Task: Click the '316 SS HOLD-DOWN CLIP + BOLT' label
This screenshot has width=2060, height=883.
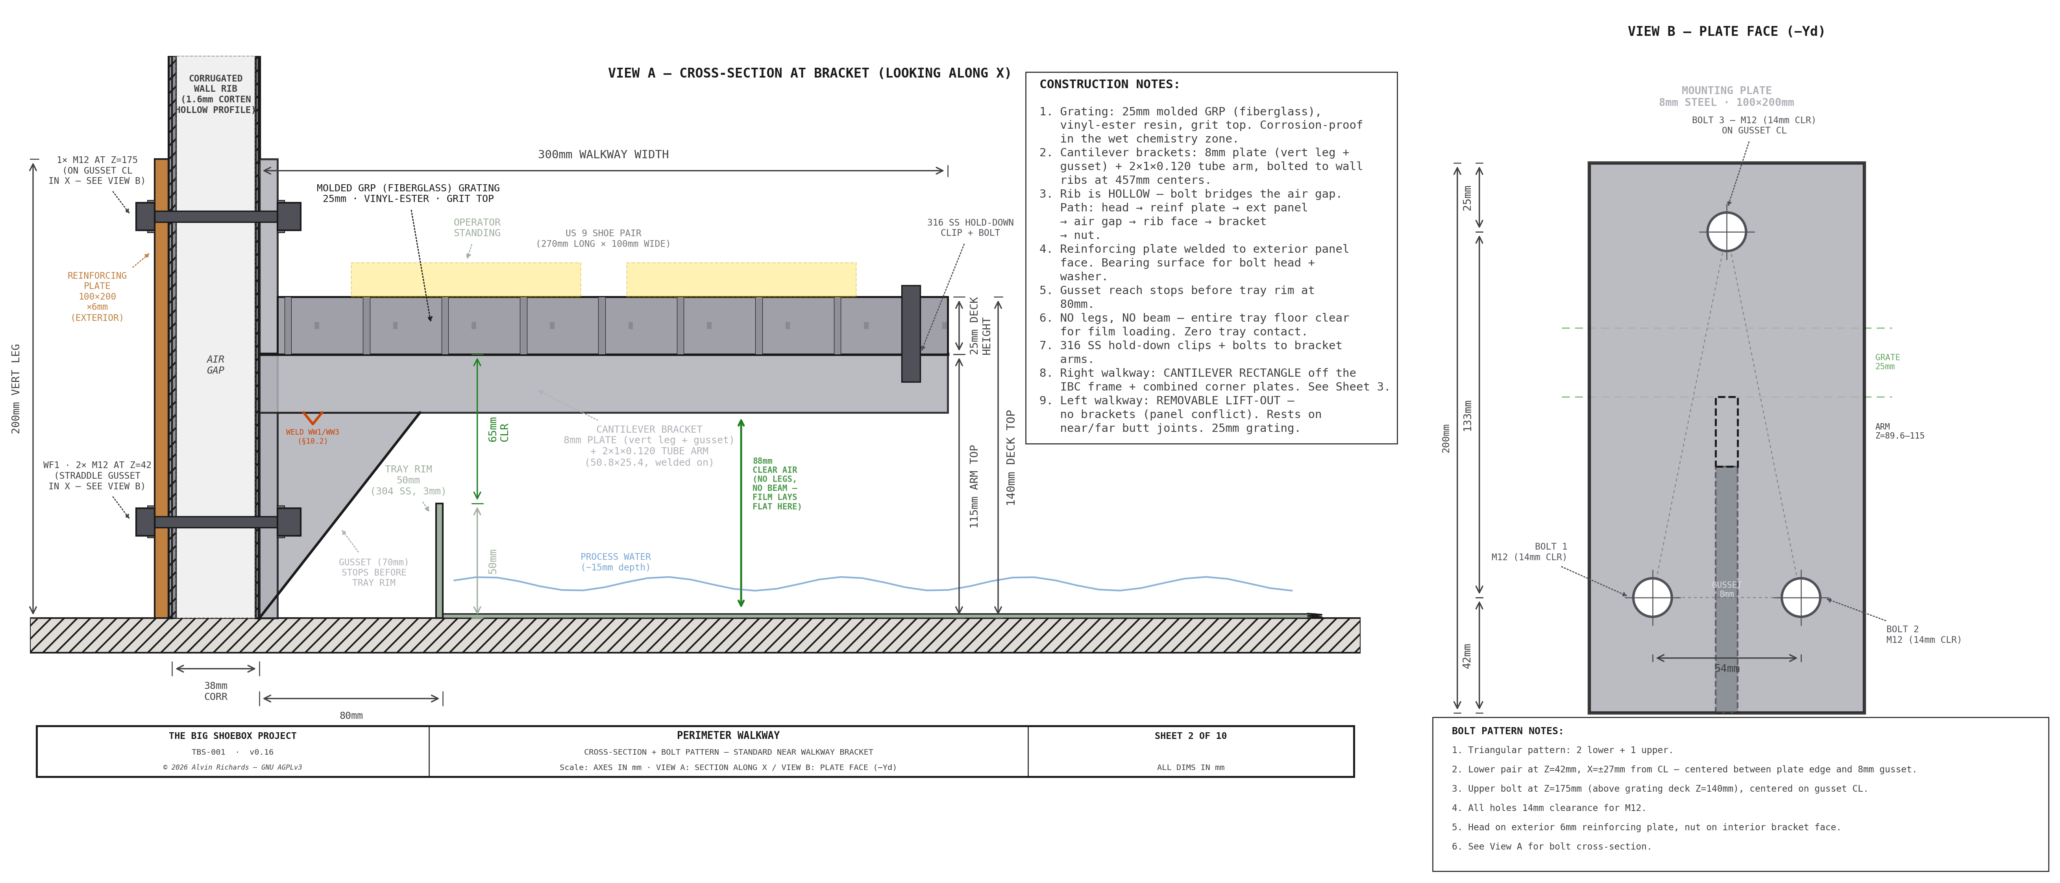Action: coord(970,227)
